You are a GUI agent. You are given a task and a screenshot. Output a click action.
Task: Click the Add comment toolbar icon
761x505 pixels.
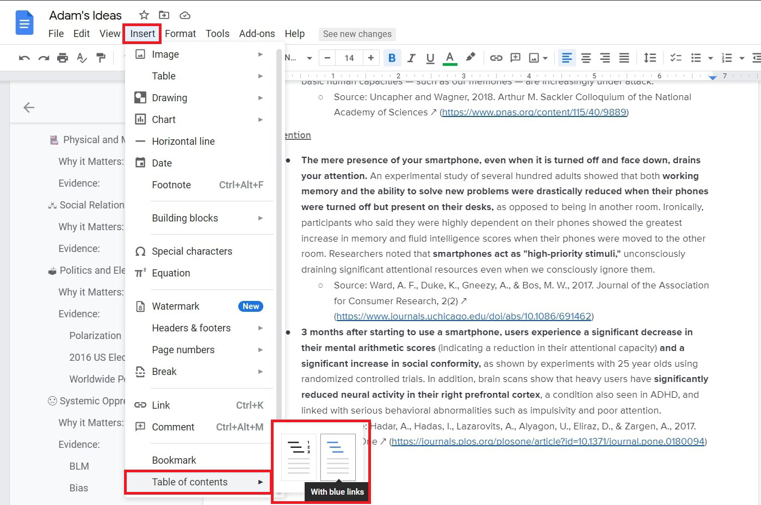[x=515, y=58]
